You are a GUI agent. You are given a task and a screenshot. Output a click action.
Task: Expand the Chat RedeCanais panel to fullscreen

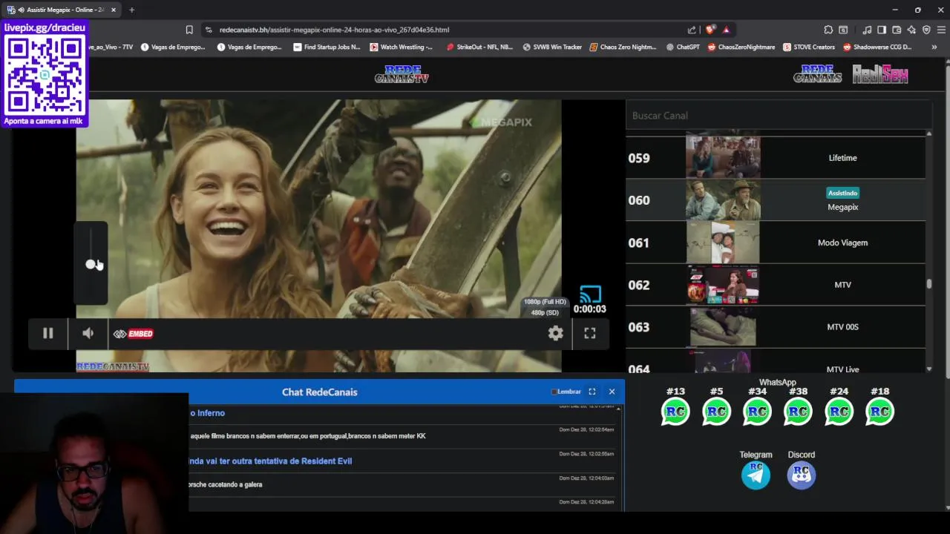point(592,392)
